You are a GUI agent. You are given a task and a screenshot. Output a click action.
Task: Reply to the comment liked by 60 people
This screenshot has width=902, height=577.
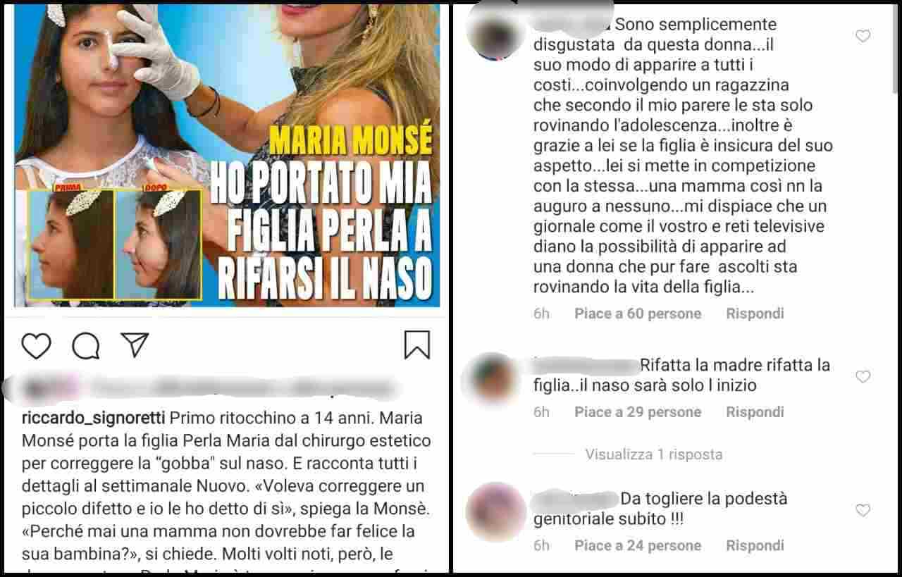(x=755, y=314)
